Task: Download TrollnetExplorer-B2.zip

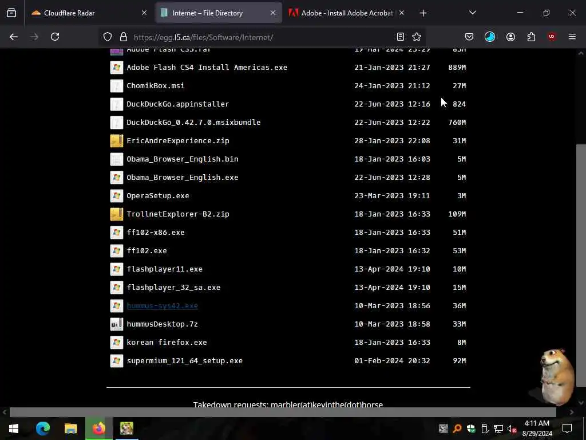Action: [178, 214]
